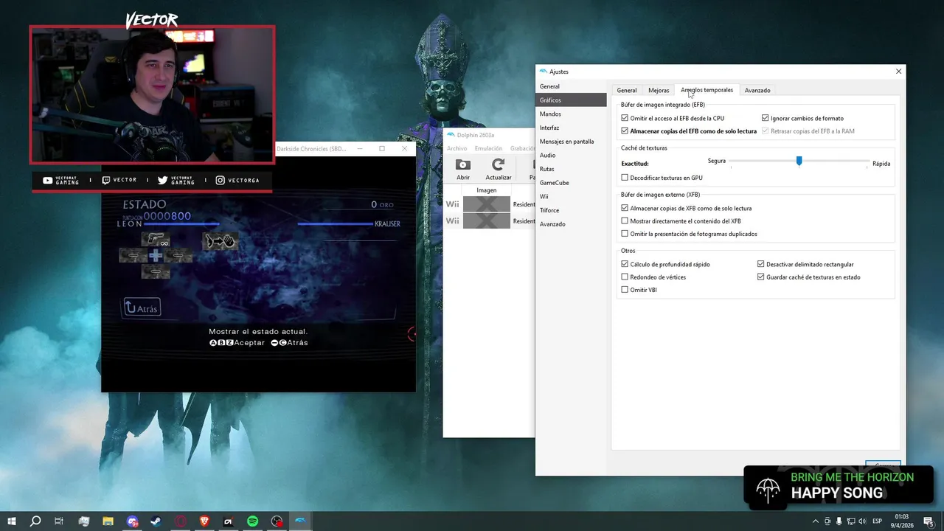Select GameCube in the Ajustes sidebar
Image resolution: width=944 pixels, height=531 pixels.
click(571, 182)
